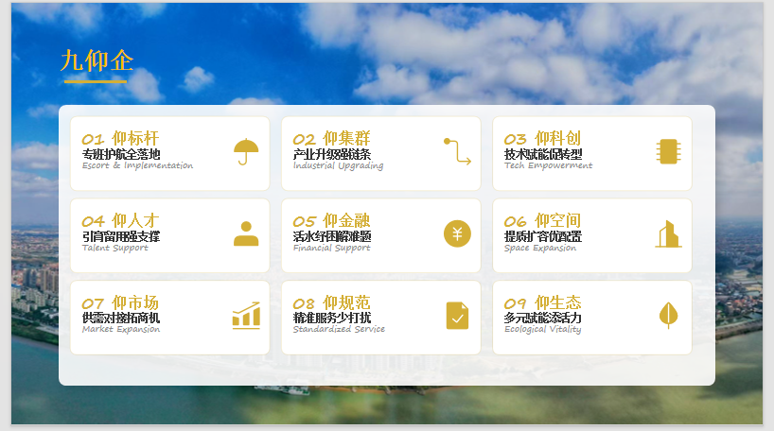
Task: Click the leaf icon in 仰生态 card
Action: (x=668, y=316)
